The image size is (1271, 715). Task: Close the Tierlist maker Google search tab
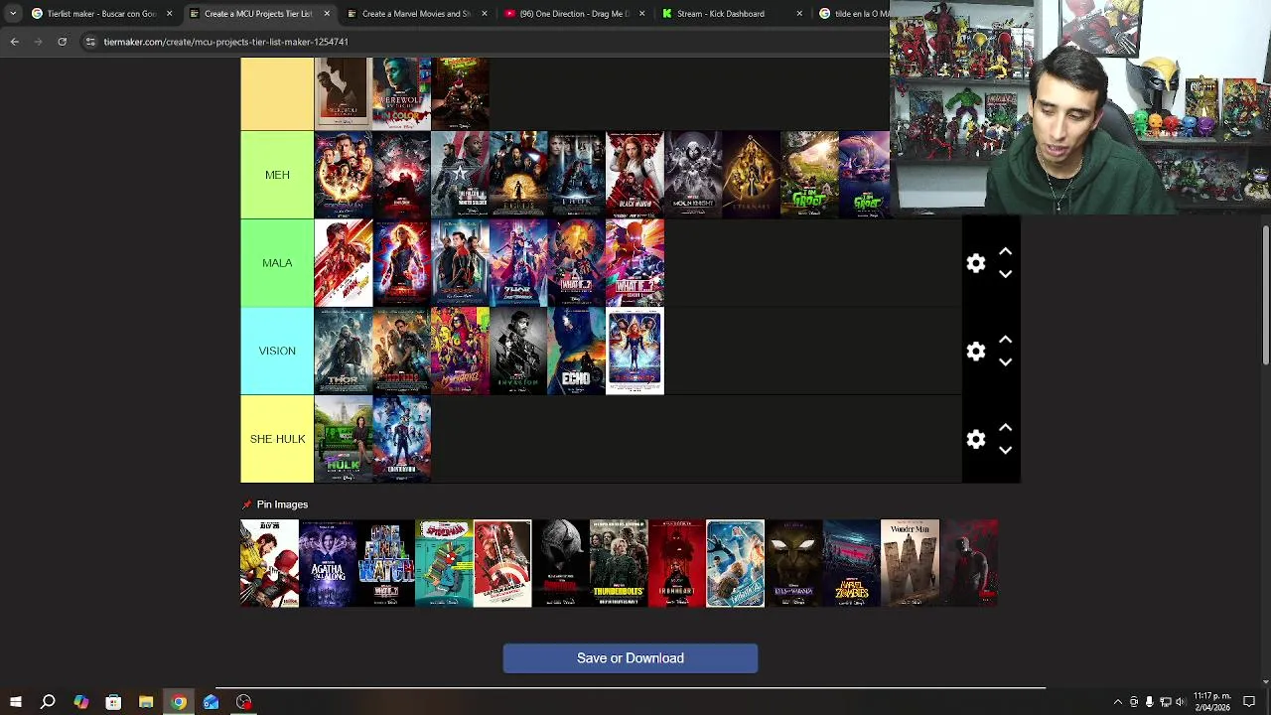pos(169,14)
